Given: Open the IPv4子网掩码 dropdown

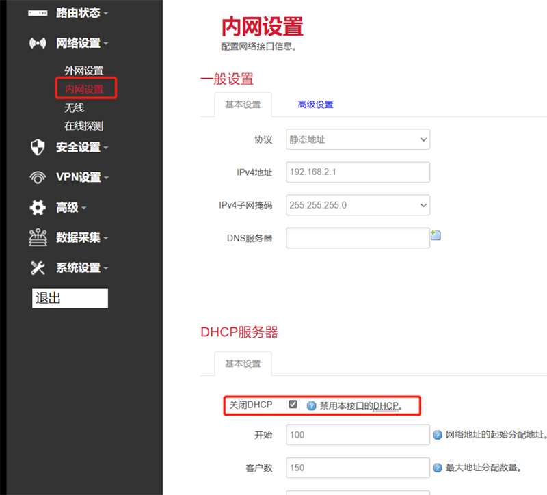Looking at the screenshot, I should click(358, 204).
